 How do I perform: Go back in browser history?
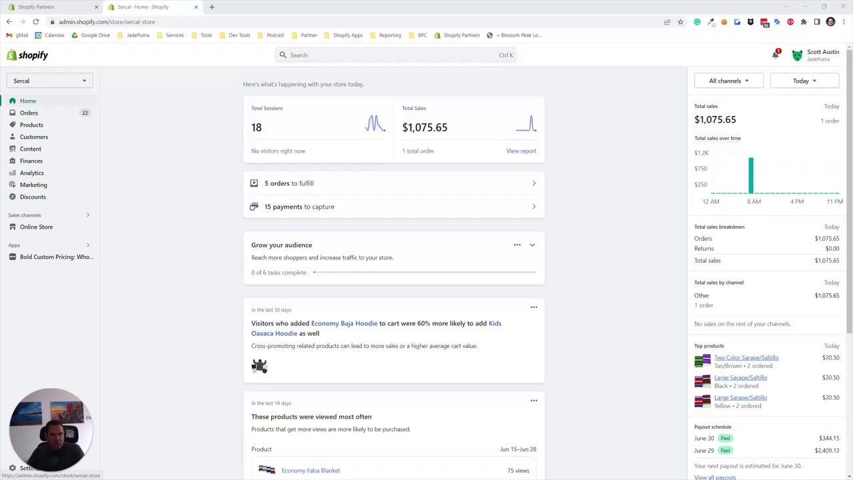[x=9, y=21]
